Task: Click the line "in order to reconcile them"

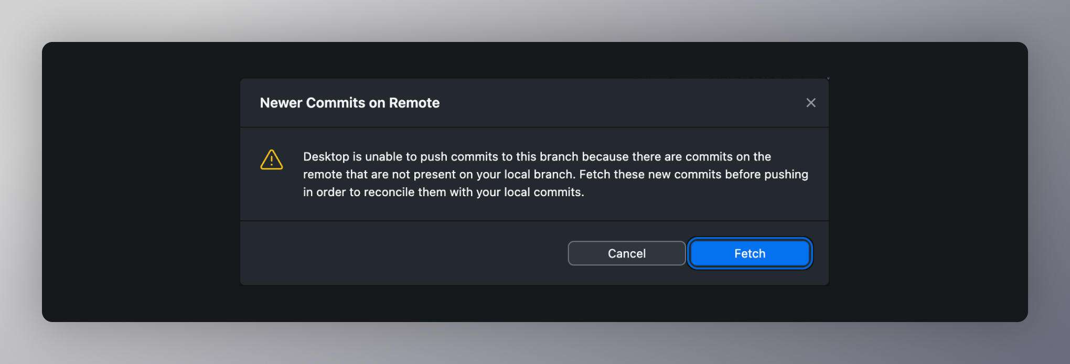Action: coord(444,192)
